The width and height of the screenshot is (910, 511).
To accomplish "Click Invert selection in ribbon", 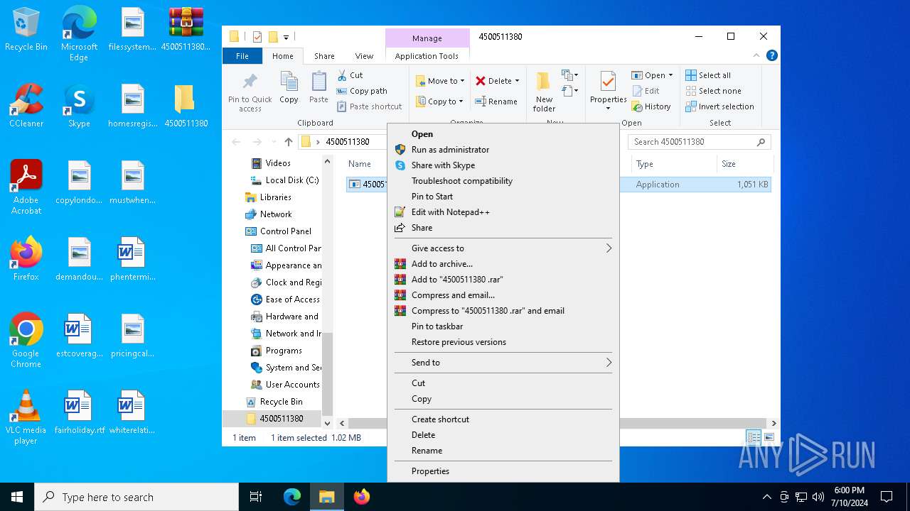I will pos(719,106).
